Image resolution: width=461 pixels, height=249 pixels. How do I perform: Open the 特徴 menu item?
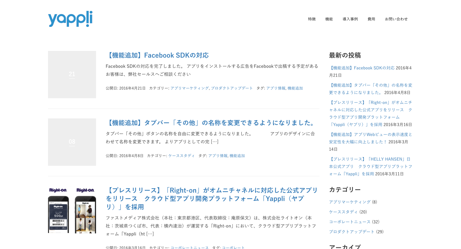[x=312, y=19]
